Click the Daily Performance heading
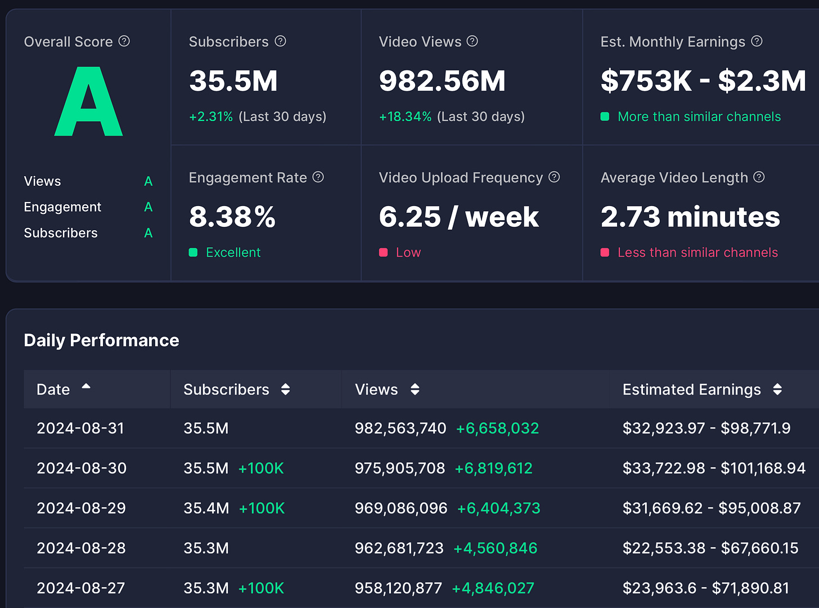 [101, 341]
